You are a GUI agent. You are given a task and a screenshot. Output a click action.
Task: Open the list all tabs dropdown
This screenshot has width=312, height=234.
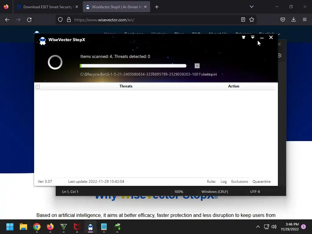click(251, 7)
